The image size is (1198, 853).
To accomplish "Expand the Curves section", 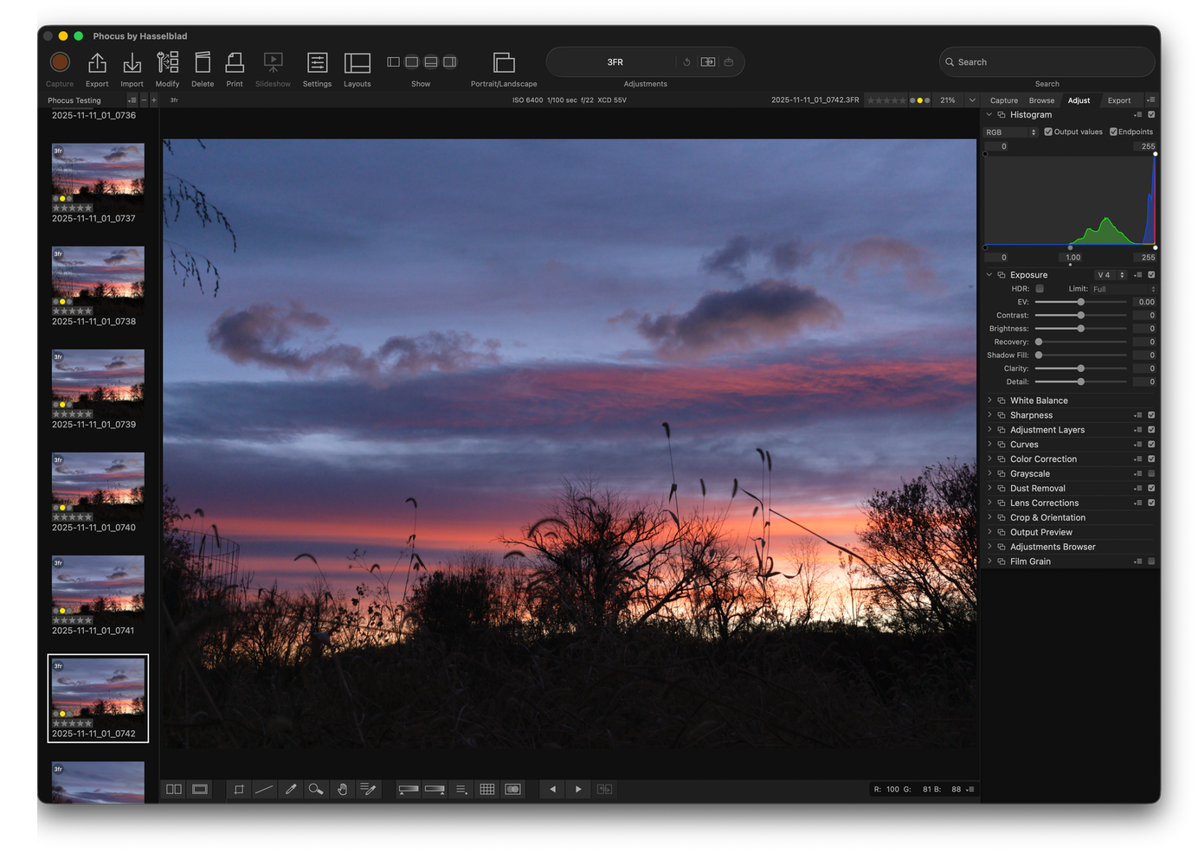I will [989, 445].
